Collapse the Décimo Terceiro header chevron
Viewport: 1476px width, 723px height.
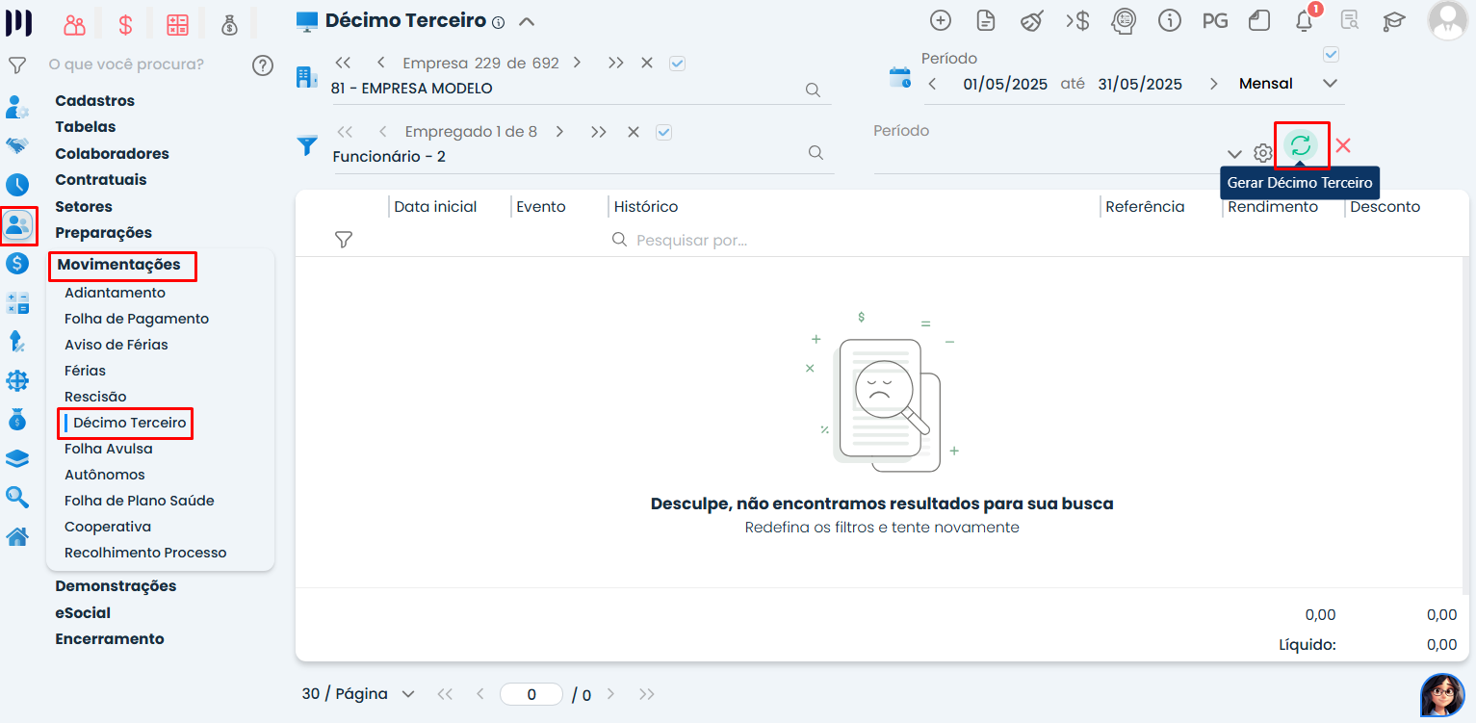(x=527, y=21)
